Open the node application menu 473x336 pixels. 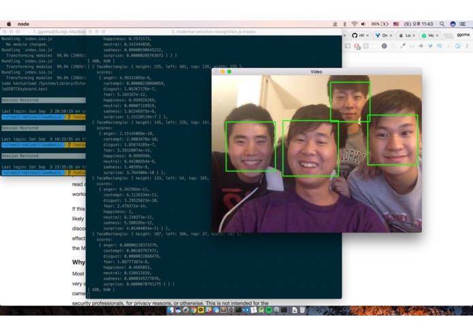point(23,24)
